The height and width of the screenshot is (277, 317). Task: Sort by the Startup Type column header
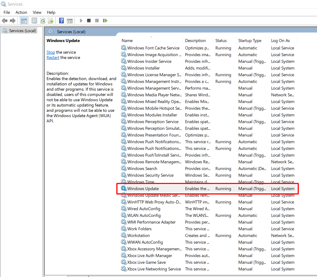(x=252, y=41)
